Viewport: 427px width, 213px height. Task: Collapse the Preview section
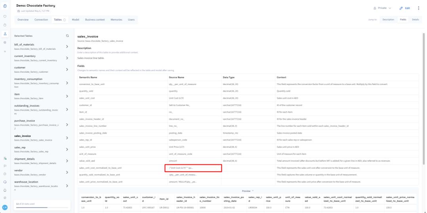click(248, 190)
